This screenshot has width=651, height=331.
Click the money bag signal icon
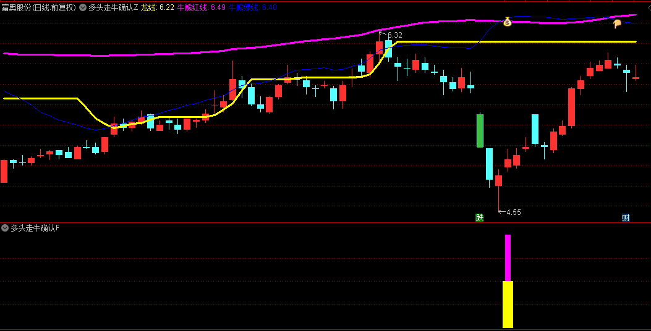[x=508, y=22]
